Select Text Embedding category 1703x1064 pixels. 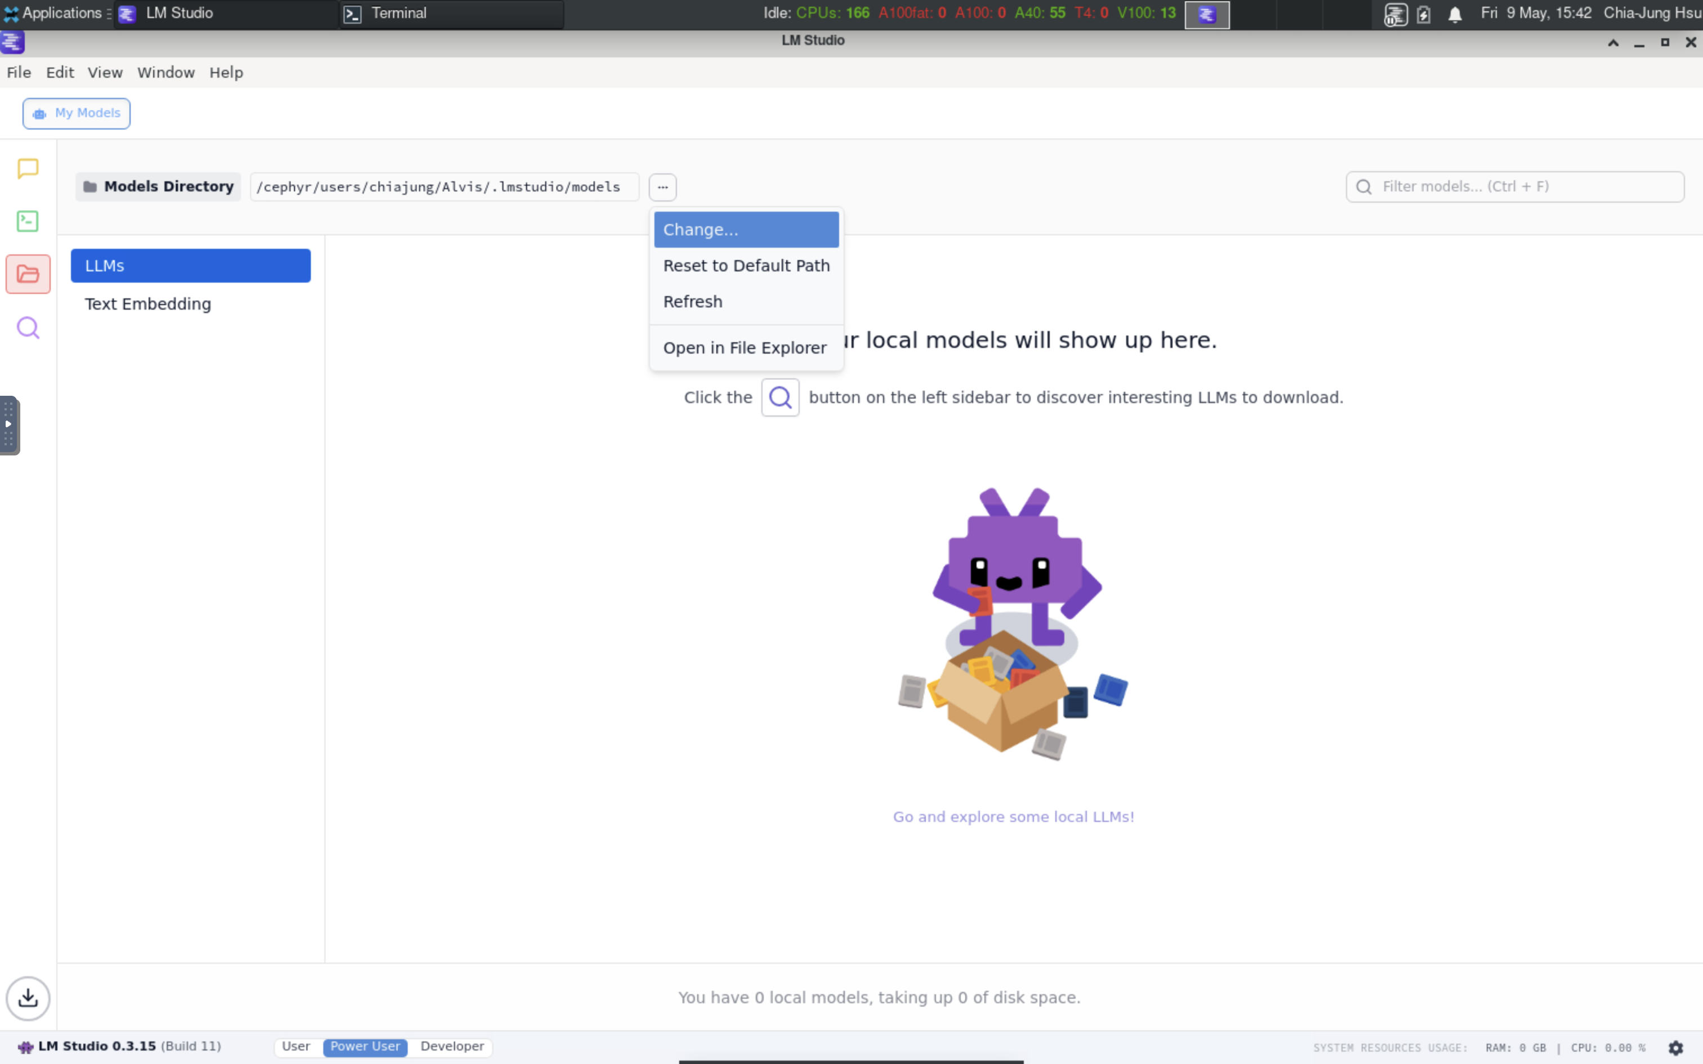[x=148, y=304]
